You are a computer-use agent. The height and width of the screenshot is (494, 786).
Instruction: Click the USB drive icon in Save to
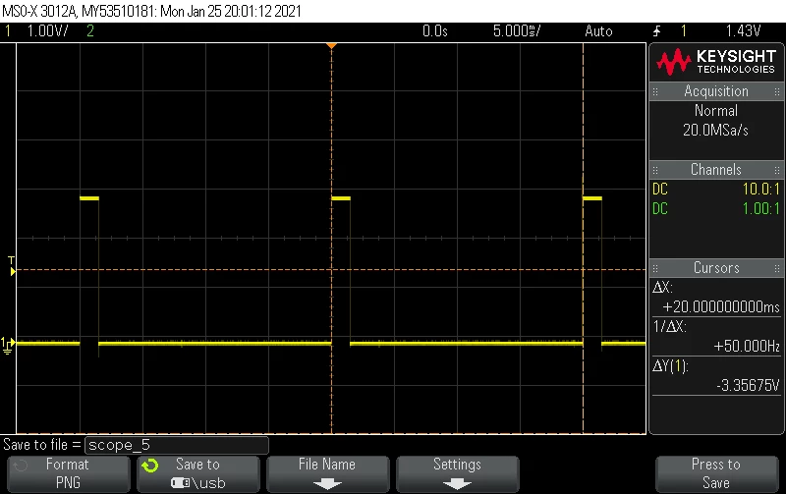[181, 483]
